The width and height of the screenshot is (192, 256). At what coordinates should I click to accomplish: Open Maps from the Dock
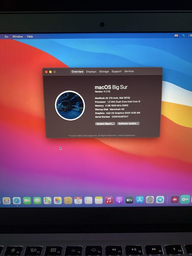[x=48, y=200]
